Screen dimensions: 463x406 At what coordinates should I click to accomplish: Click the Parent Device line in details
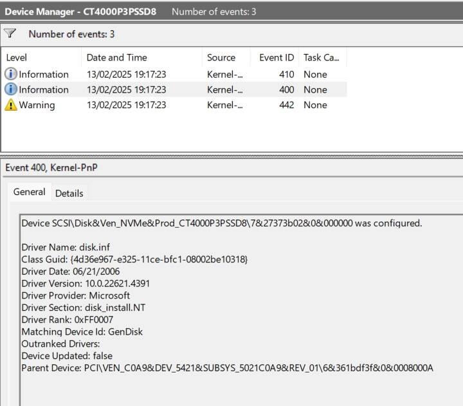tap(227, 368)
